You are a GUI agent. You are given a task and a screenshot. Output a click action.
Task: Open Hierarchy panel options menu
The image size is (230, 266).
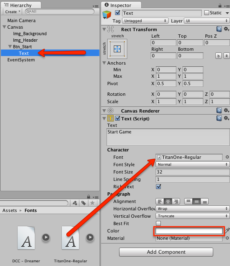(96, 6)
